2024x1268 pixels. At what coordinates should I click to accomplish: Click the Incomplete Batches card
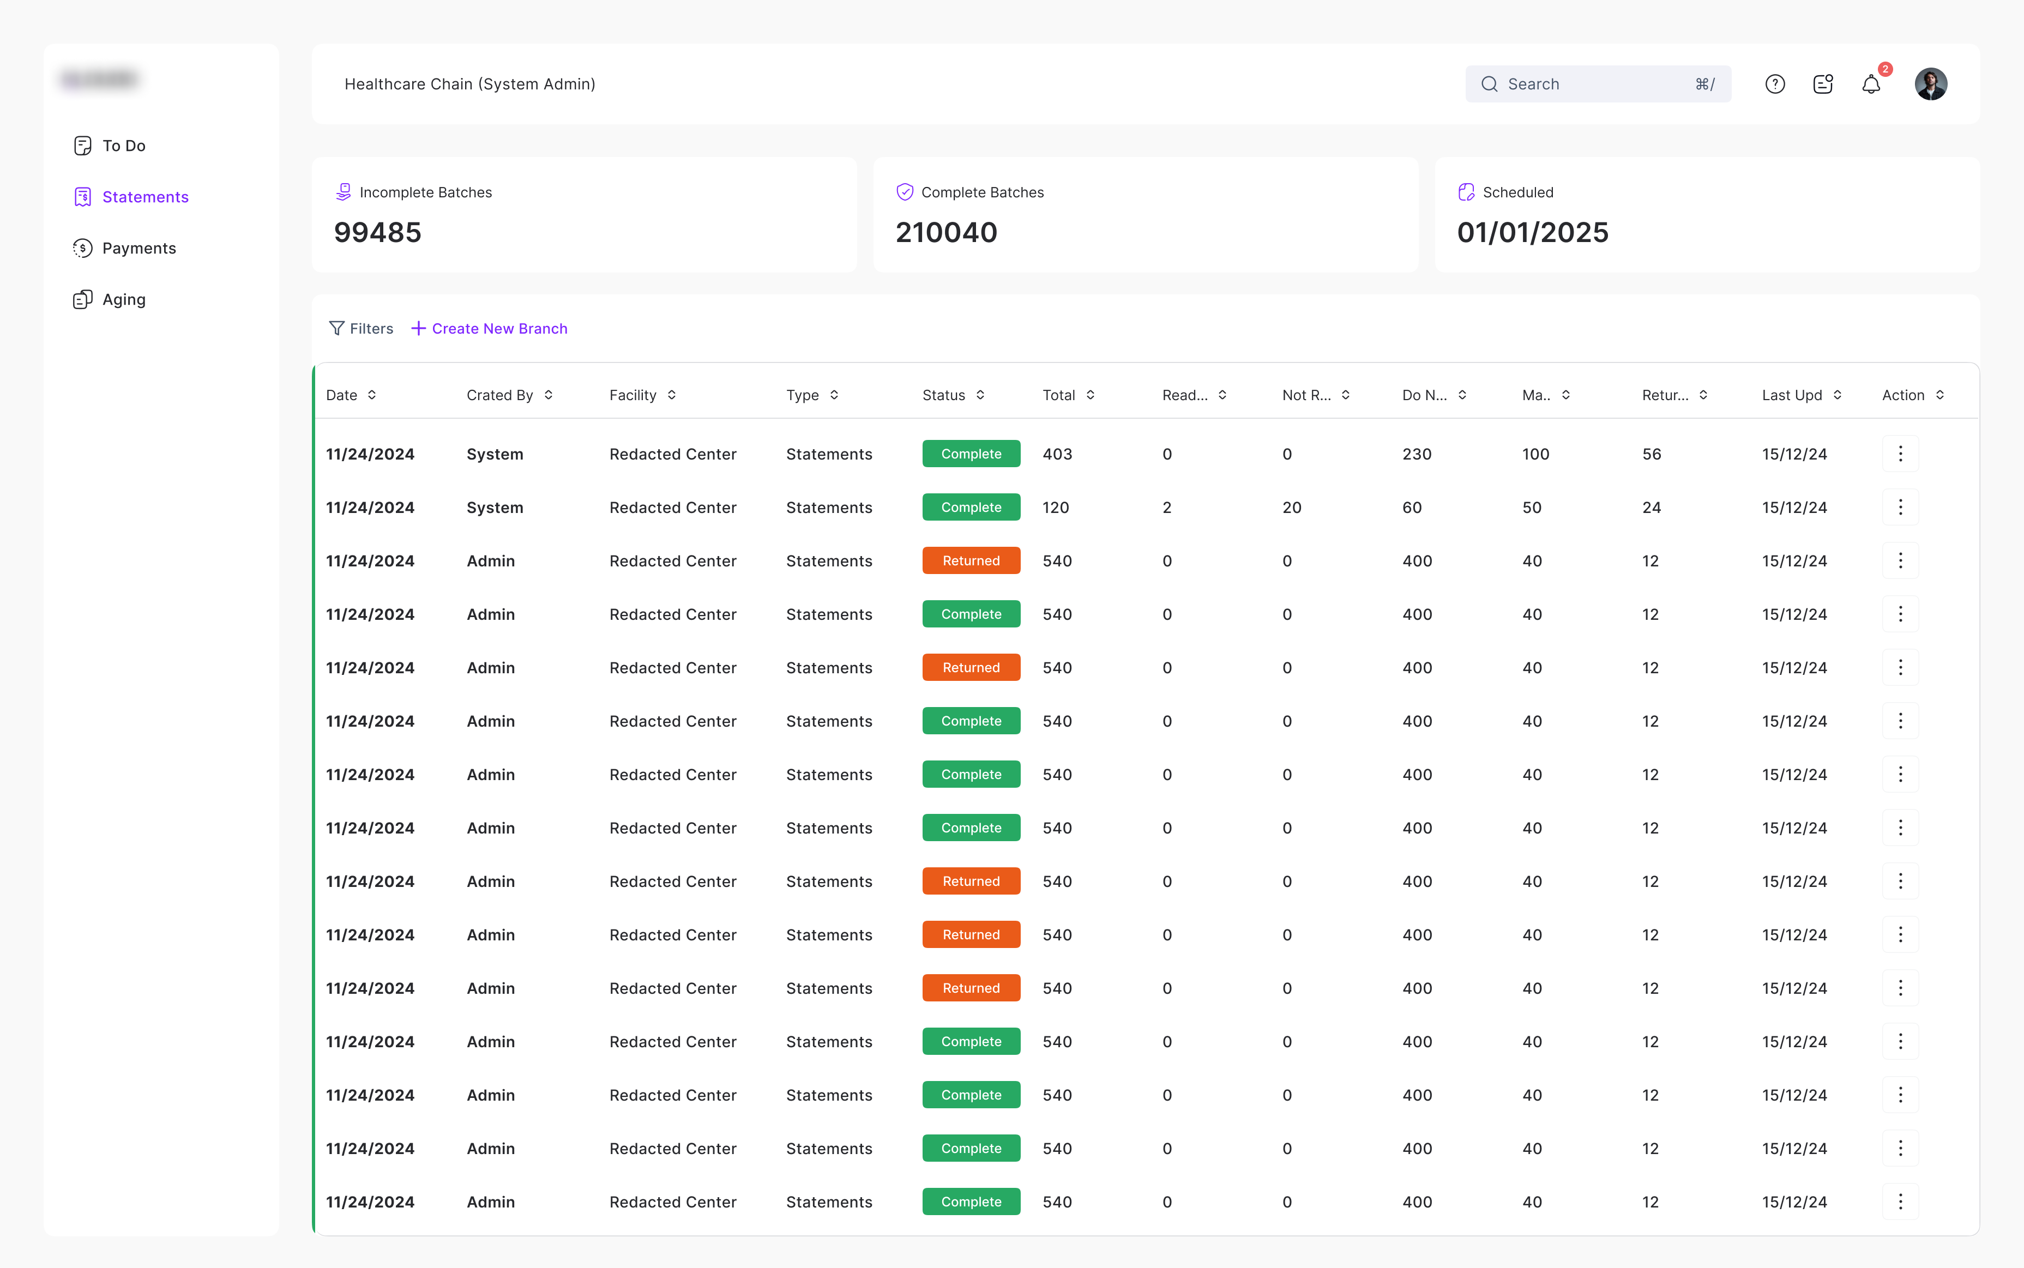(x=584, y=215)
